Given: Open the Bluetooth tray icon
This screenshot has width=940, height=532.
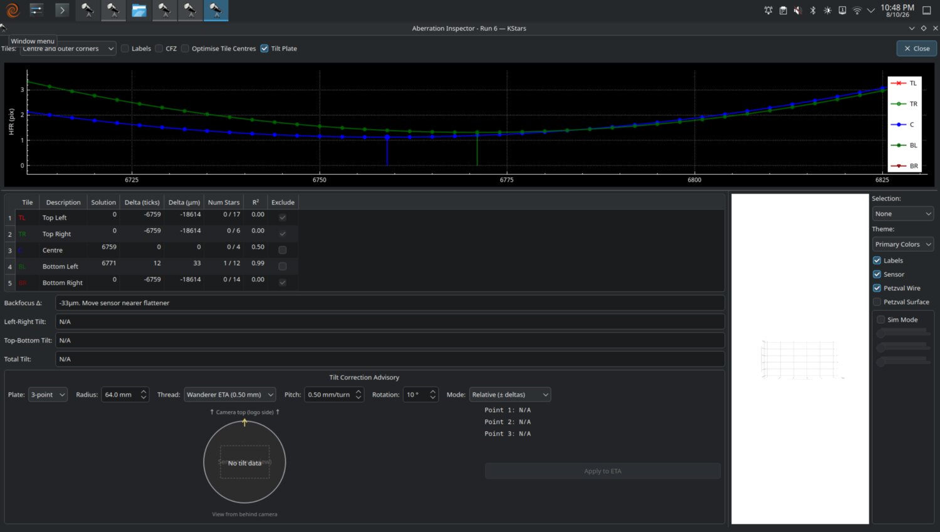Looking at the screenshot, I should coord(813,11).
